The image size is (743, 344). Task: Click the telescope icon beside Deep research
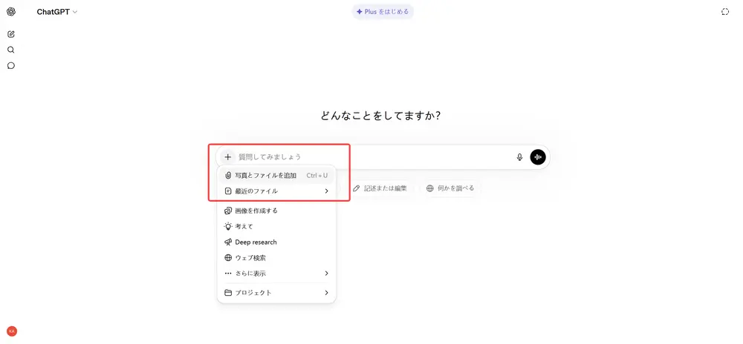(x=228, y=242)
